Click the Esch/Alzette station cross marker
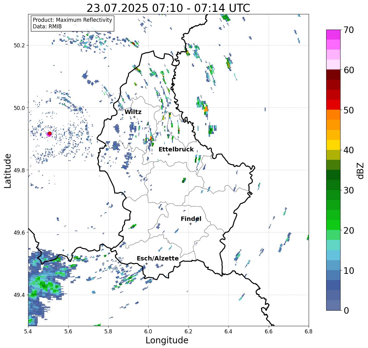The image size is (368, 348). (146, 264)
